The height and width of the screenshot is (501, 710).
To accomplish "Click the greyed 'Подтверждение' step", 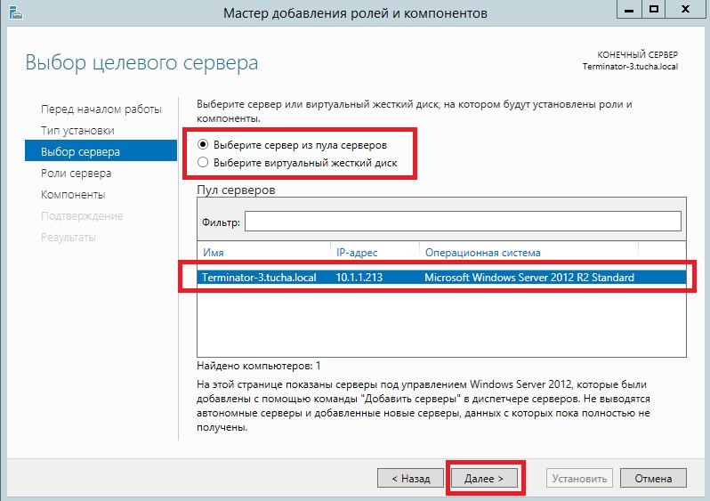I will pyautogui.click(x=82, y=215).
